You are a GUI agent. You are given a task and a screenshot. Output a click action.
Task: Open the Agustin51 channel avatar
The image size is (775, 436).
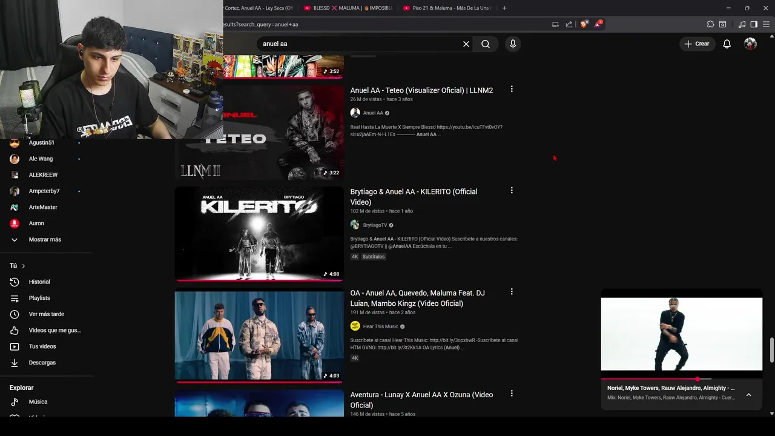click(15, 143)
